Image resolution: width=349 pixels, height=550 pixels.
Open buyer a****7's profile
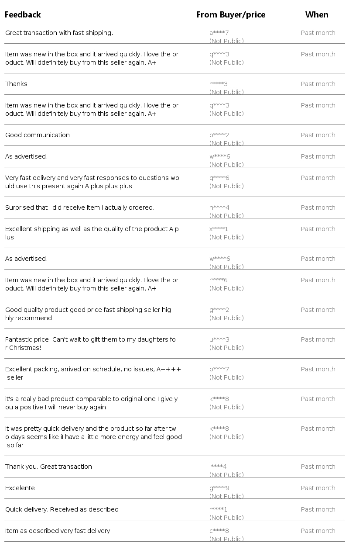(219, 33)
